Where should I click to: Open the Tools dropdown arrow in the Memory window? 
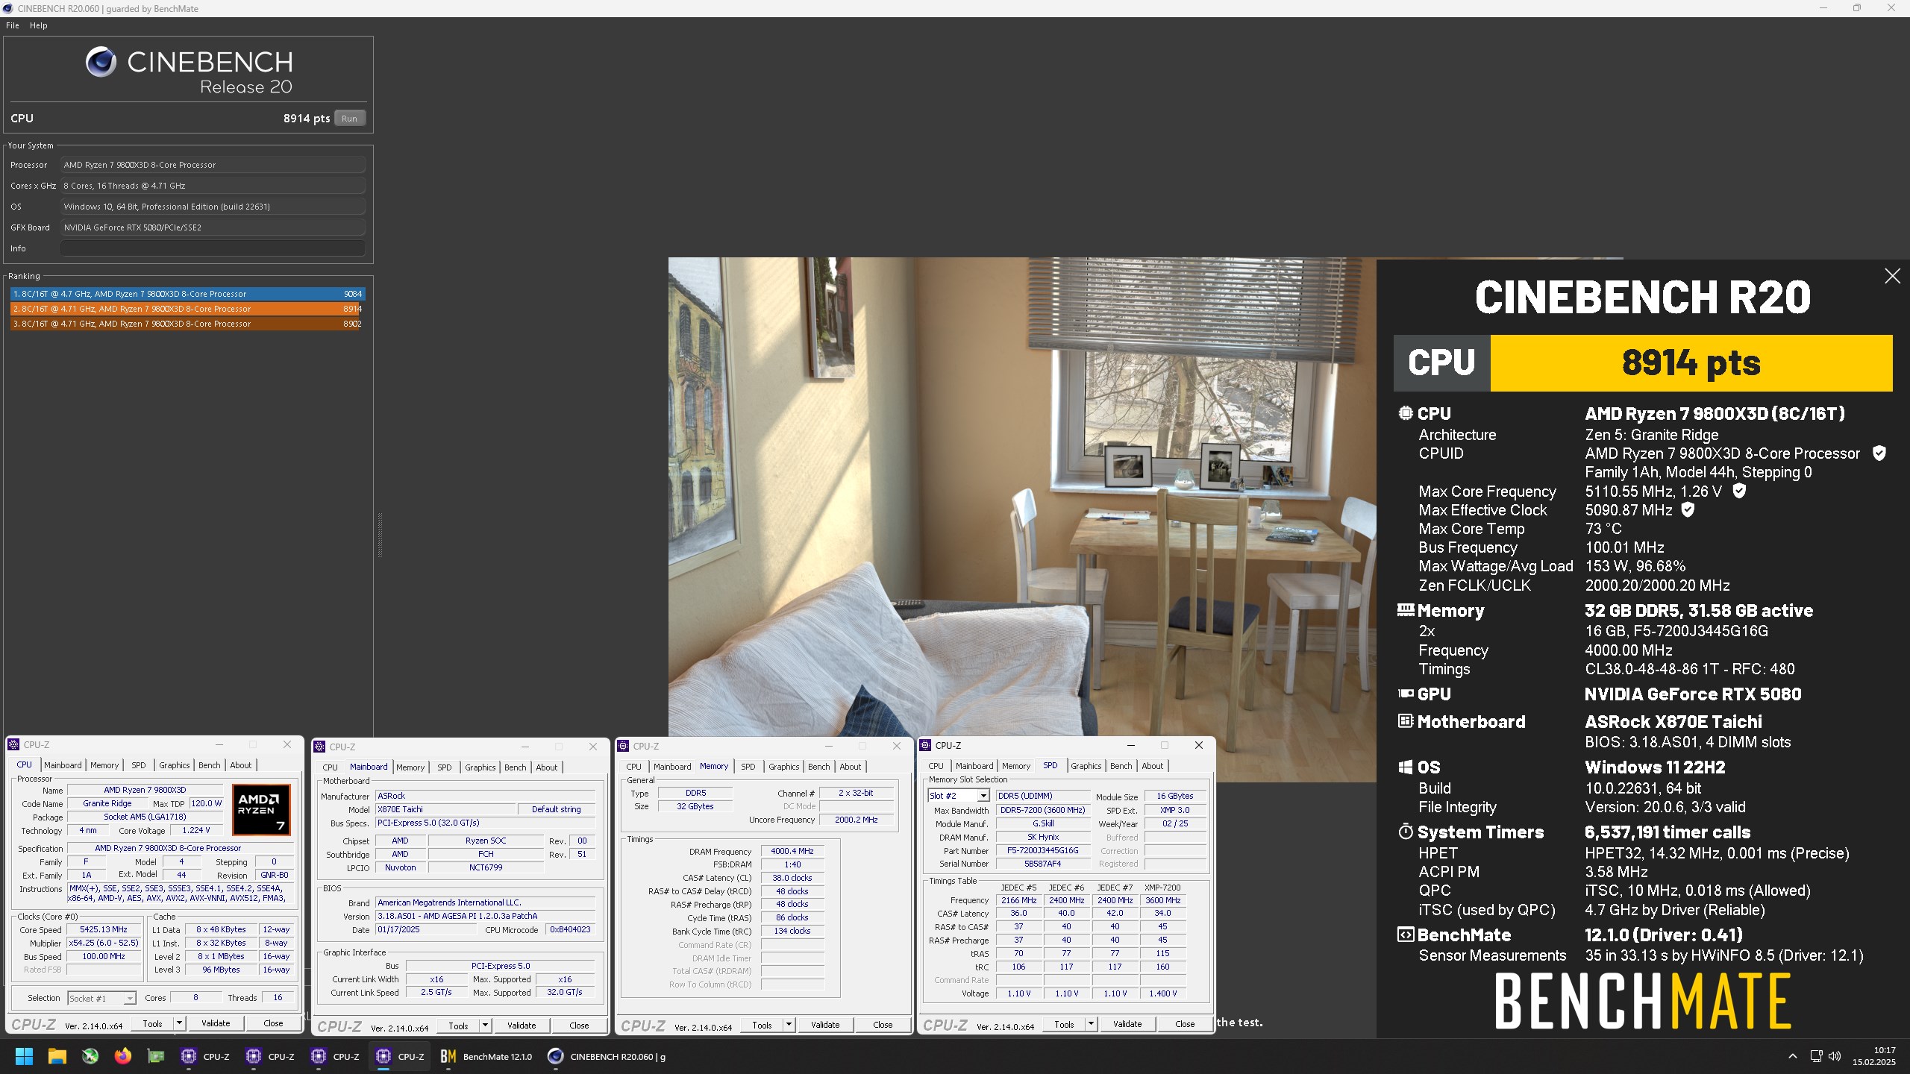[x=789, y=1025]
